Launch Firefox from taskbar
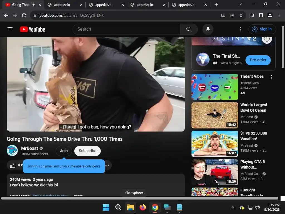The width and height of the screenshot is (285, 214). (x=143, y=207)
